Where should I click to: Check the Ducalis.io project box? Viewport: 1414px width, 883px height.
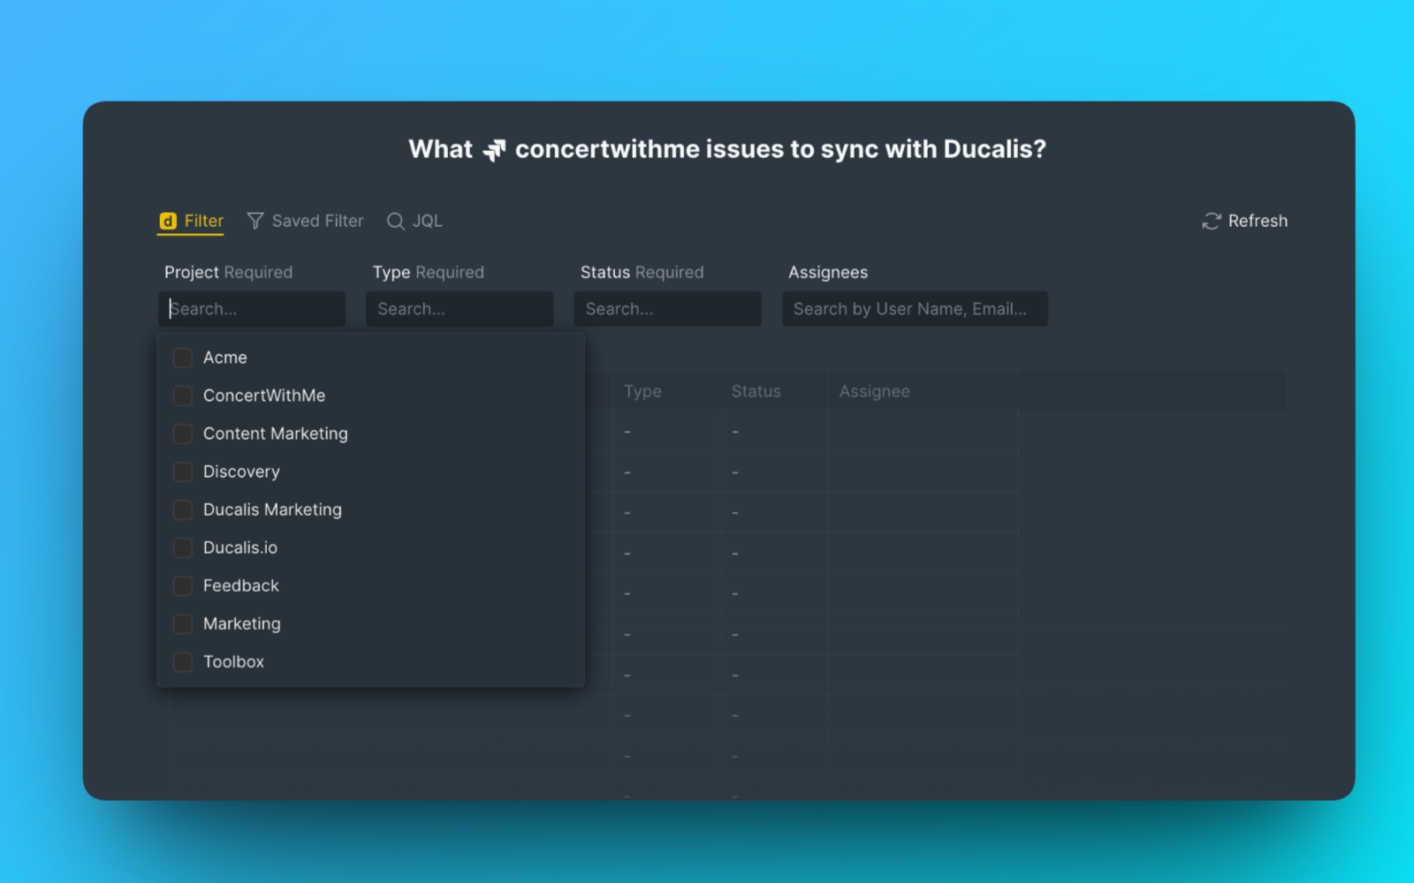click(x=183, y=547)
